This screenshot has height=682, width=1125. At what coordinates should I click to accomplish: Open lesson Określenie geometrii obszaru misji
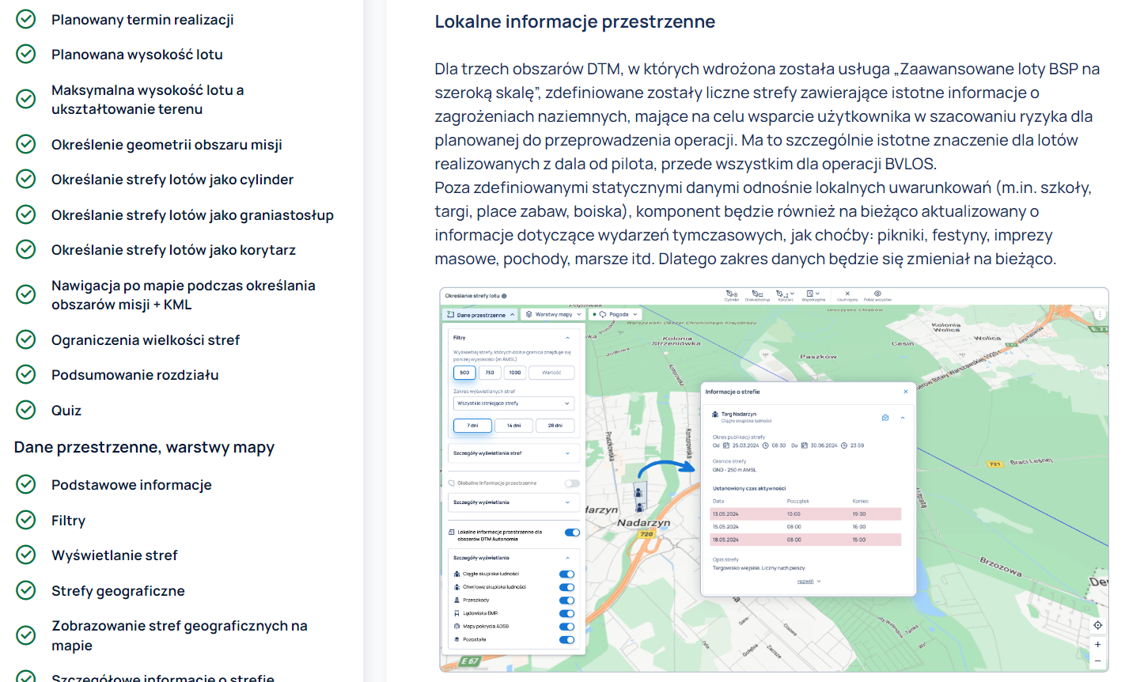(x=167, y=145)
